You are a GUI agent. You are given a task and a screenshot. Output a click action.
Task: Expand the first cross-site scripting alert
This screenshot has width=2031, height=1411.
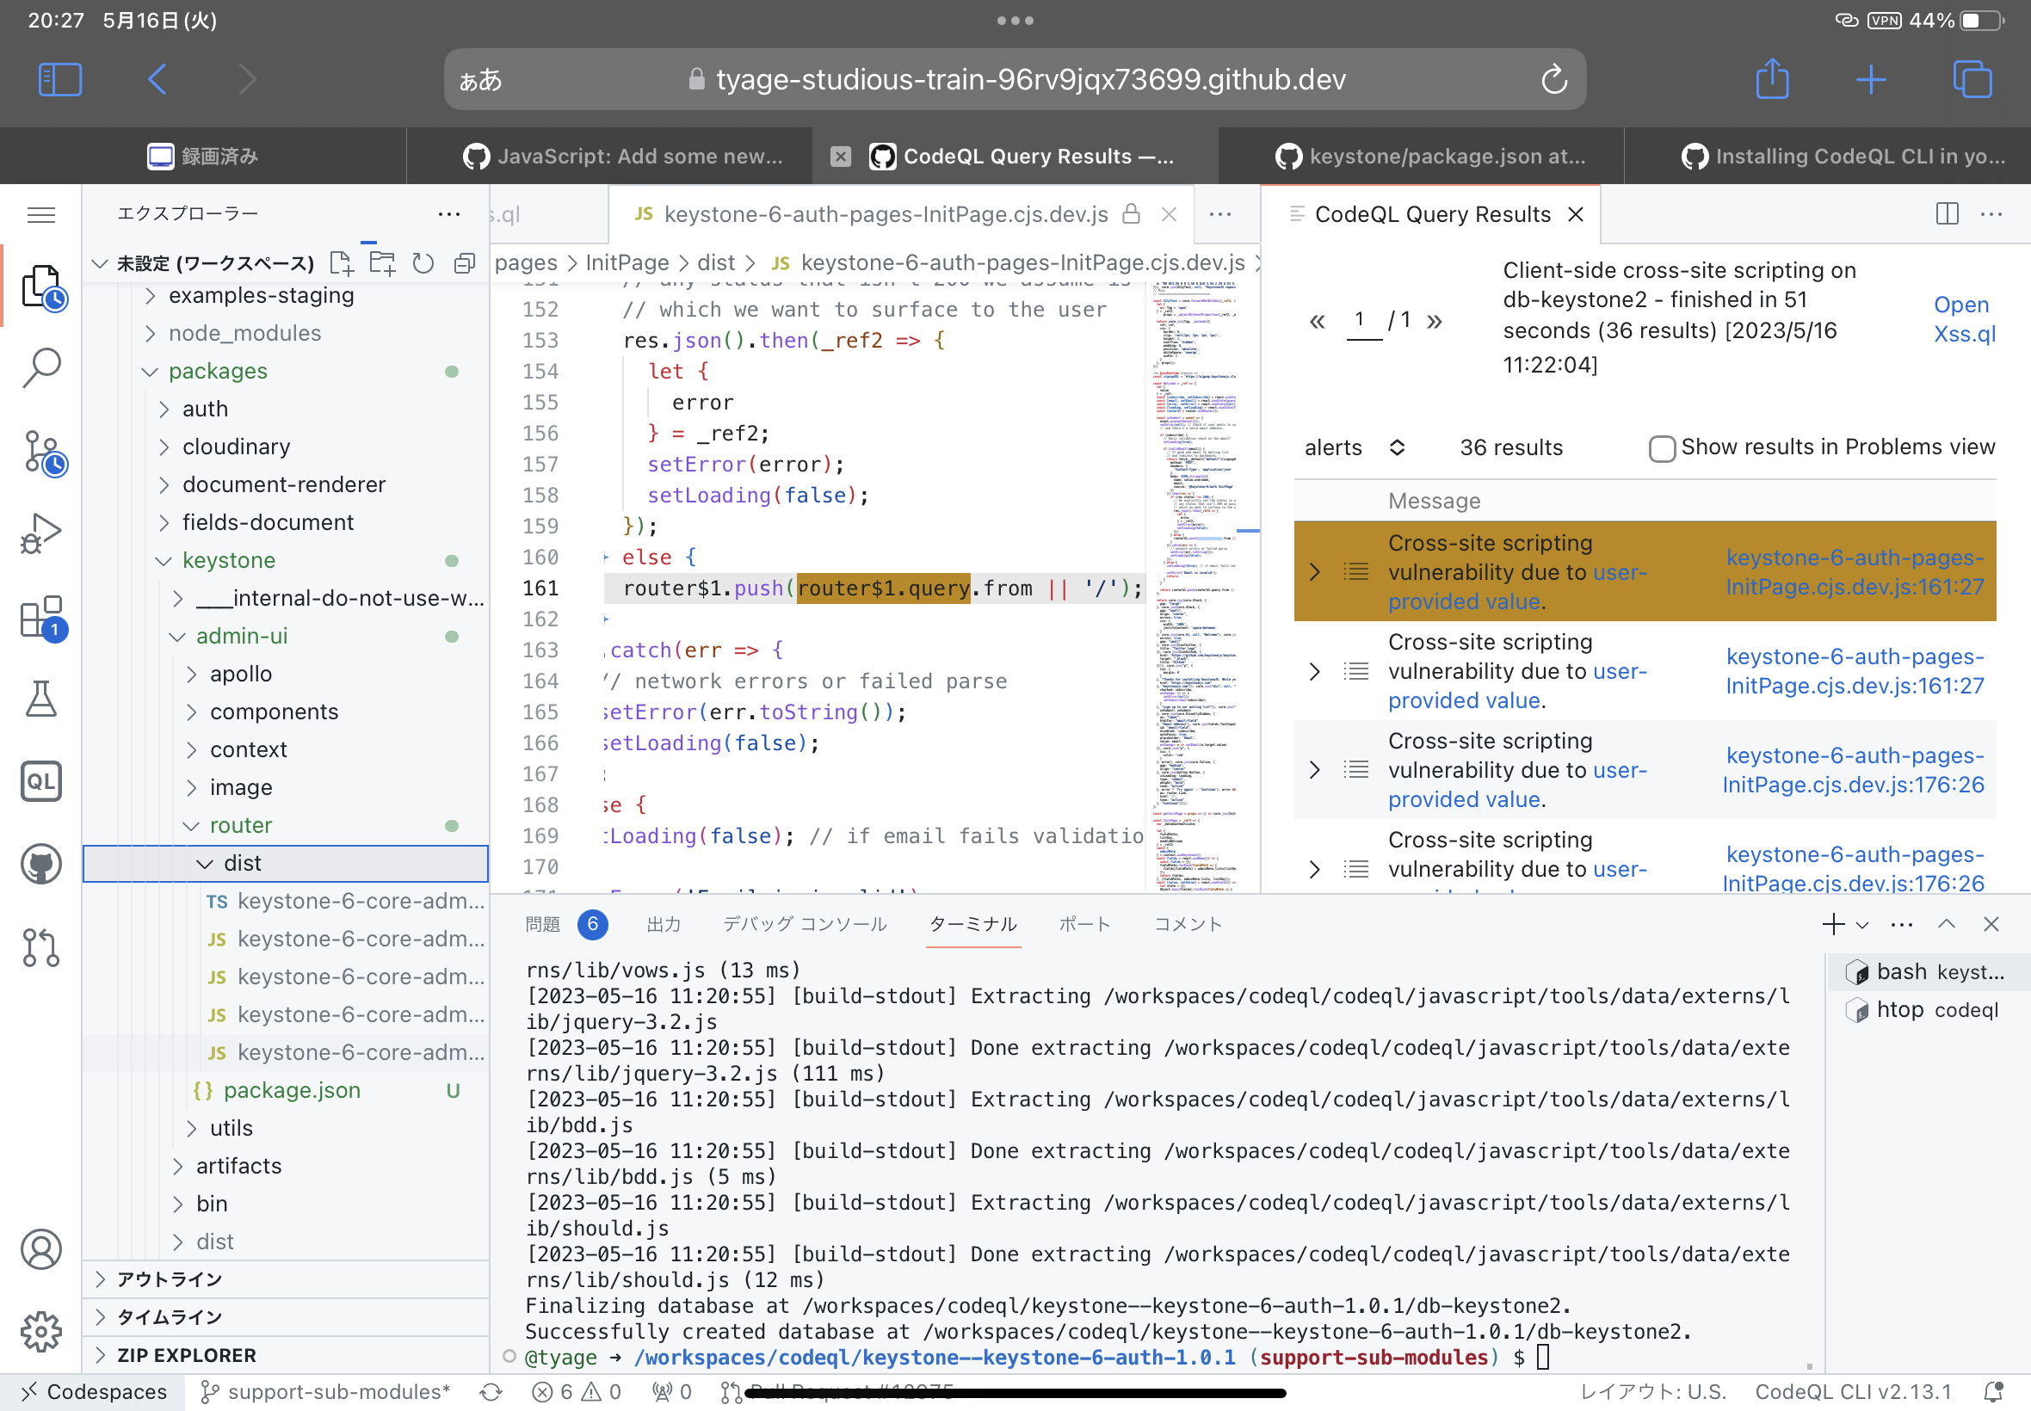(x=1315, y=571)
